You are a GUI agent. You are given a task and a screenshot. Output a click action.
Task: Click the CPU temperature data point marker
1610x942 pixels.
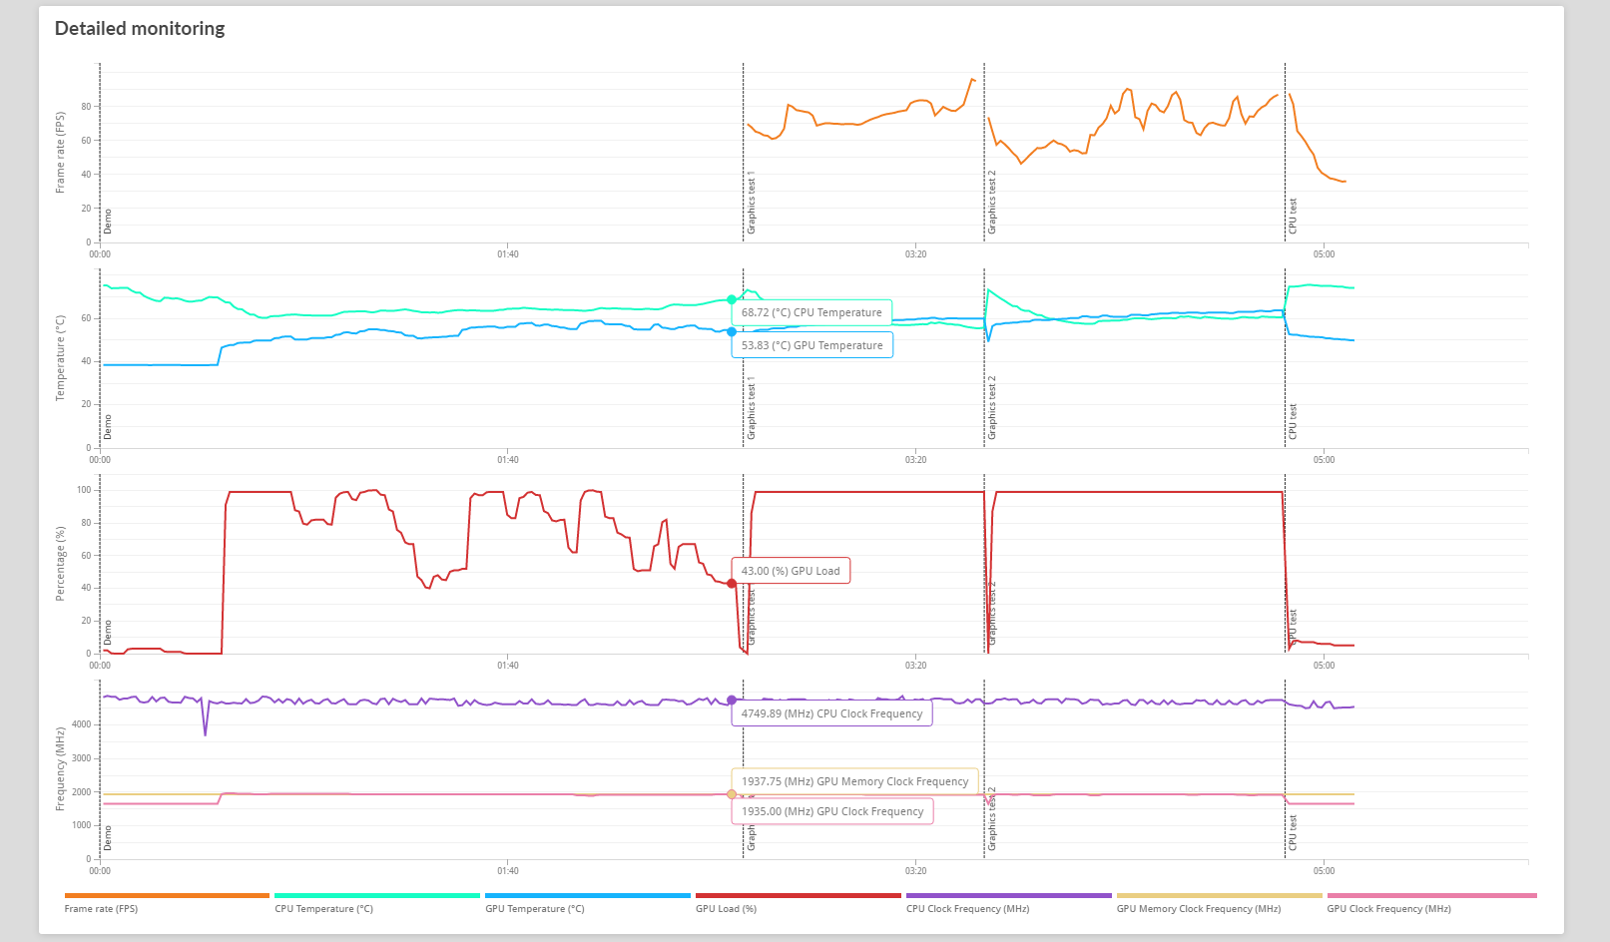pos(732,299)
